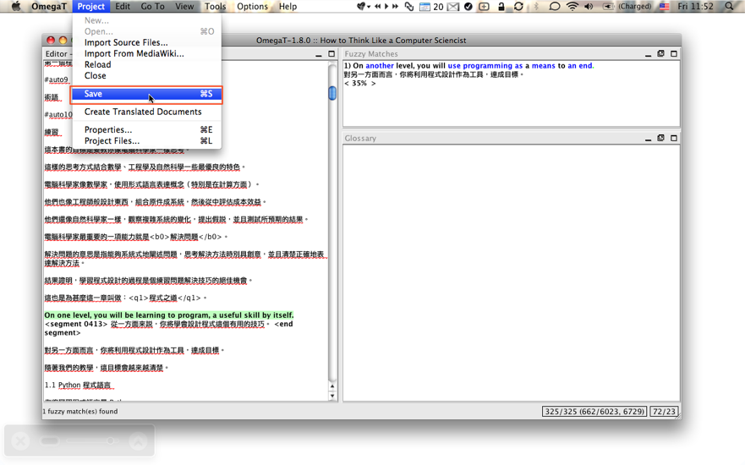The image size is (745, 465).
Task: Click the Editor scrollbar down arrow
Action: 332,396
